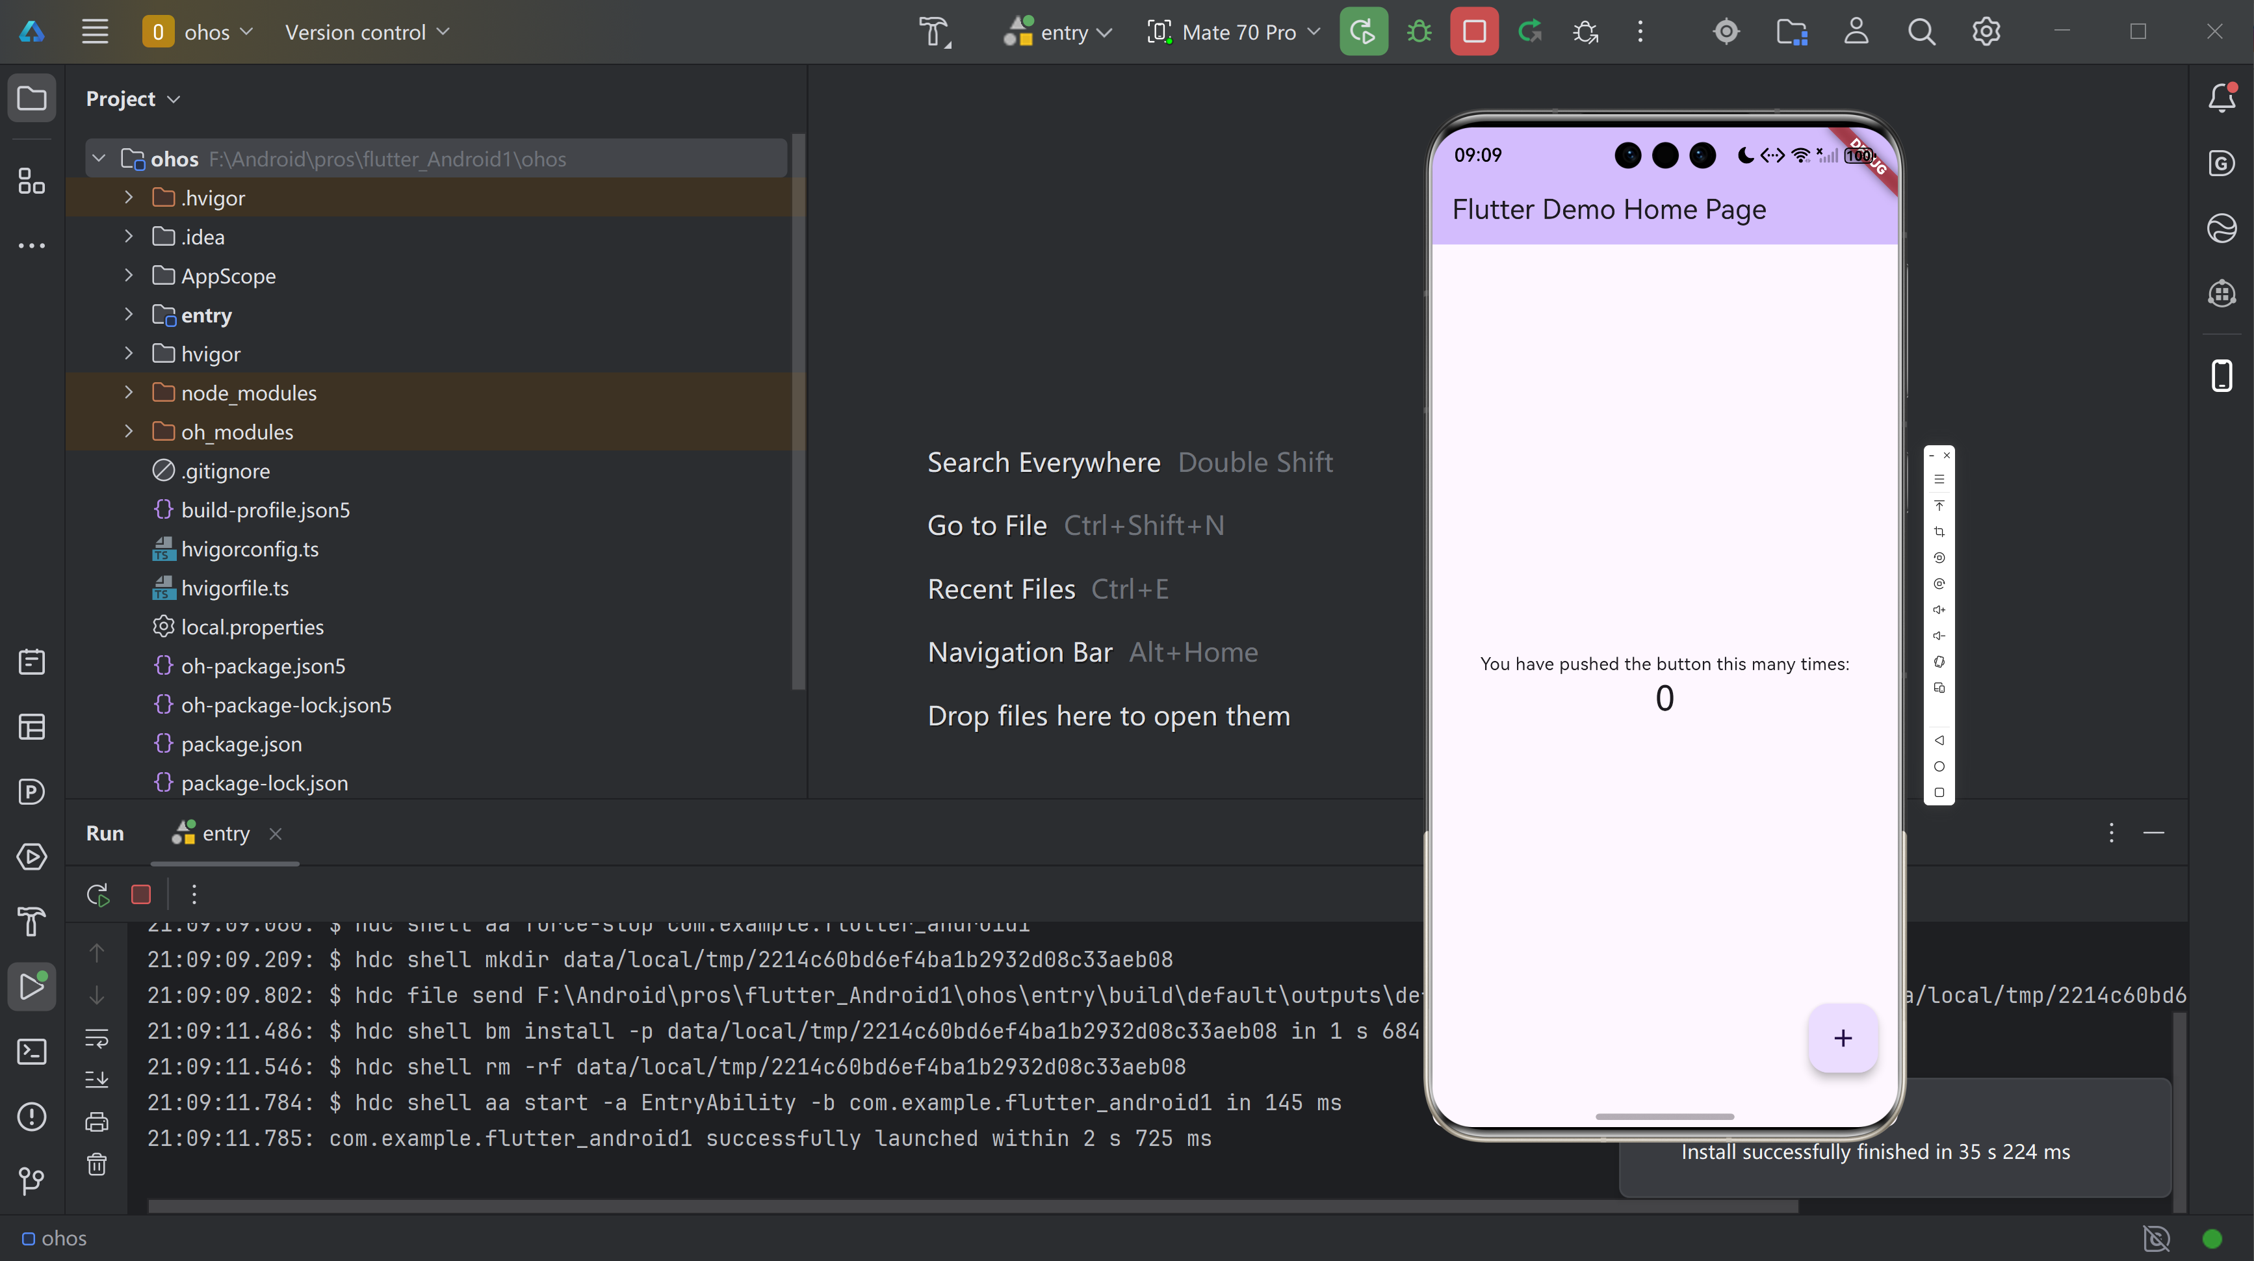Toggle the Device previewer phone icon

[2222, 376]
